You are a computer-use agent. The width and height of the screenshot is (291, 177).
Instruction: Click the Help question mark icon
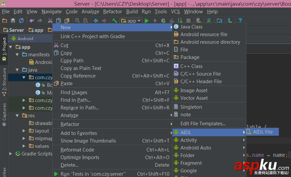pos(240,21)
